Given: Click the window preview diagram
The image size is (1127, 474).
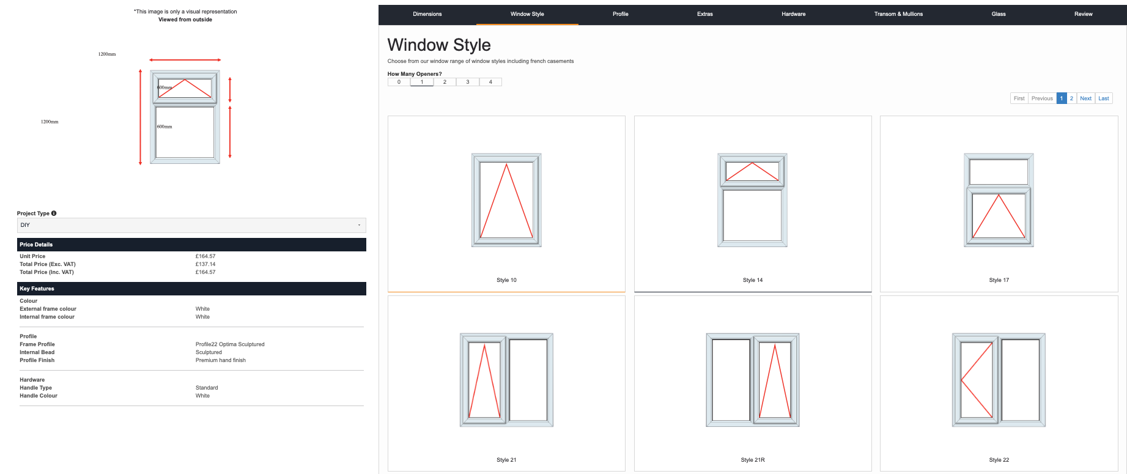Looking at the screenshot, I should pyautogui.click(x=185, y=117).
